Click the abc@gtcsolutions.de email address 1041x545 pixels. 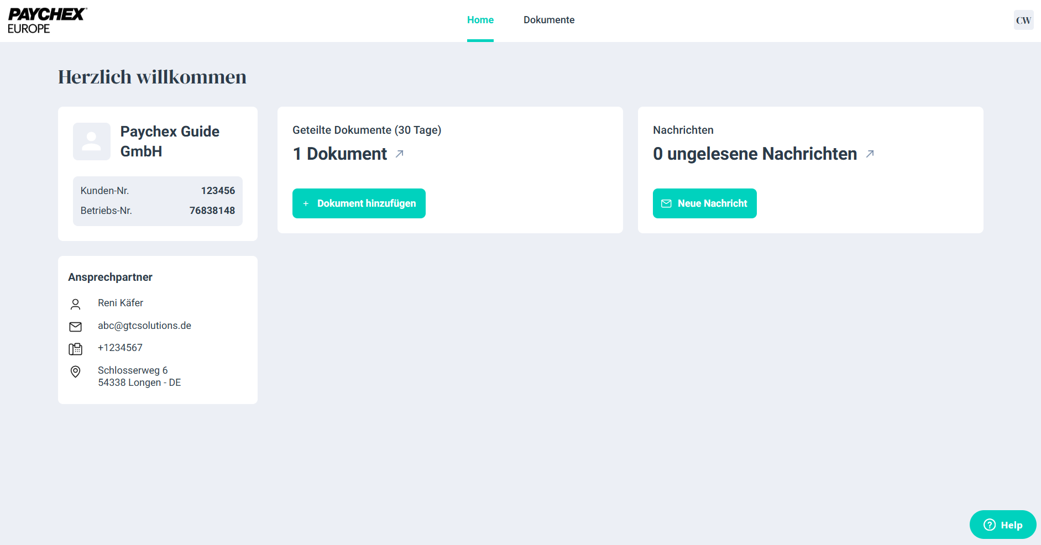point(144,326)
